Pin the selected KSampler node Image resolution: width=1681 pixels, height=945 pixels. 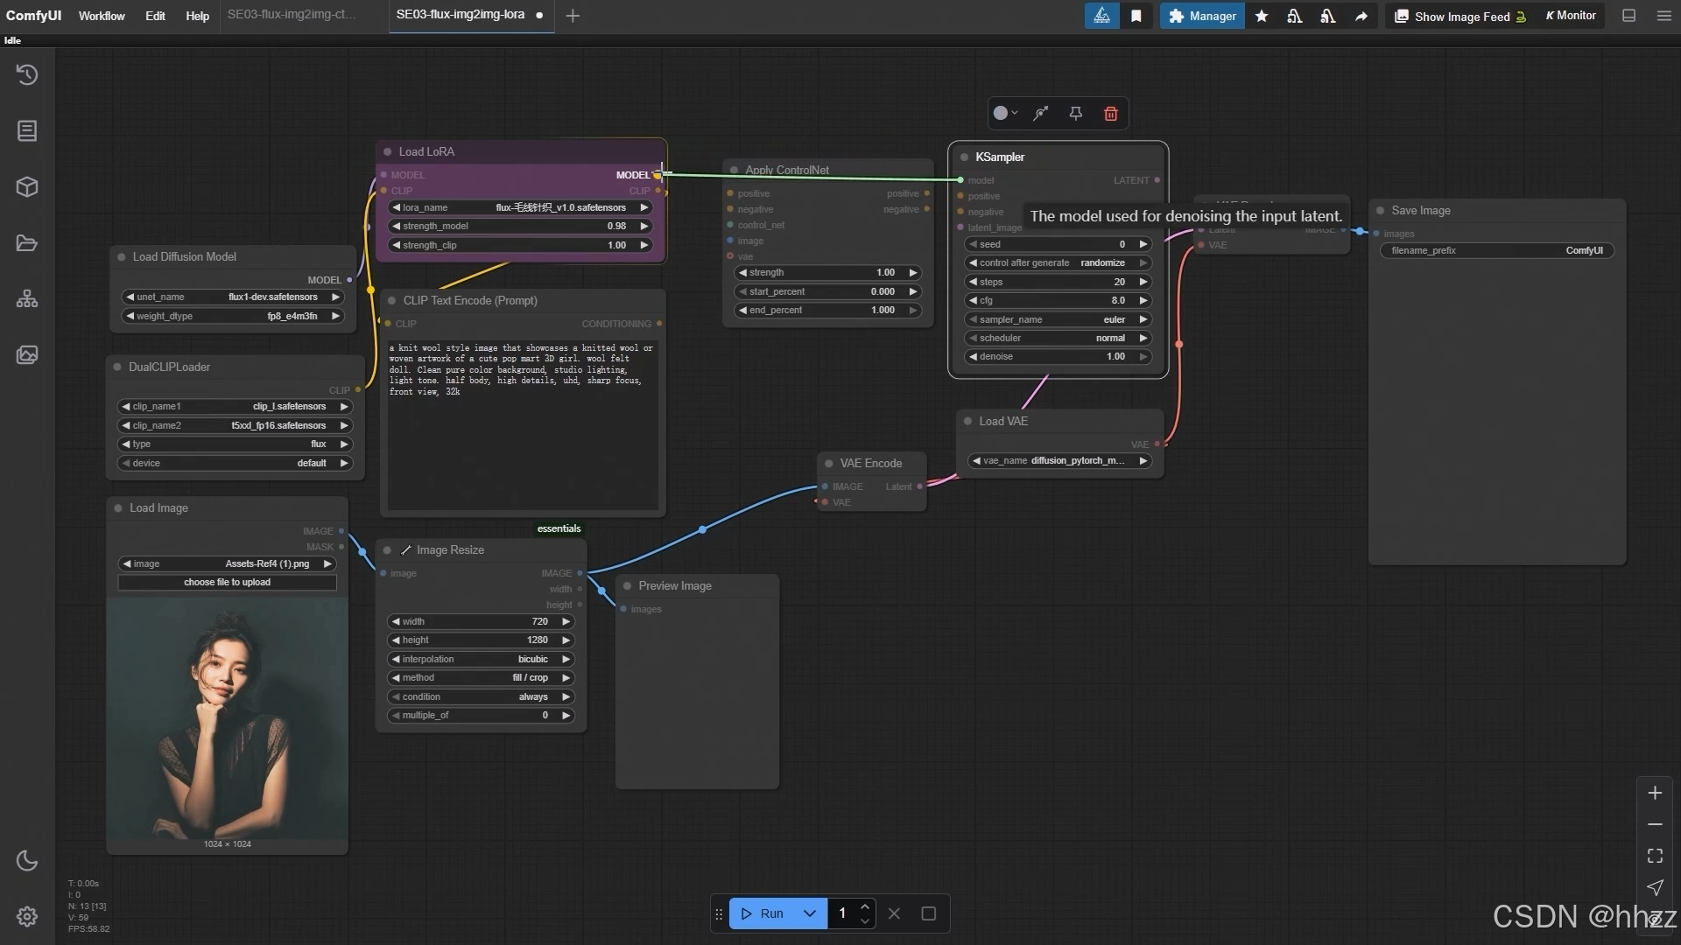pyautogui.click(x=1075, y=114)
